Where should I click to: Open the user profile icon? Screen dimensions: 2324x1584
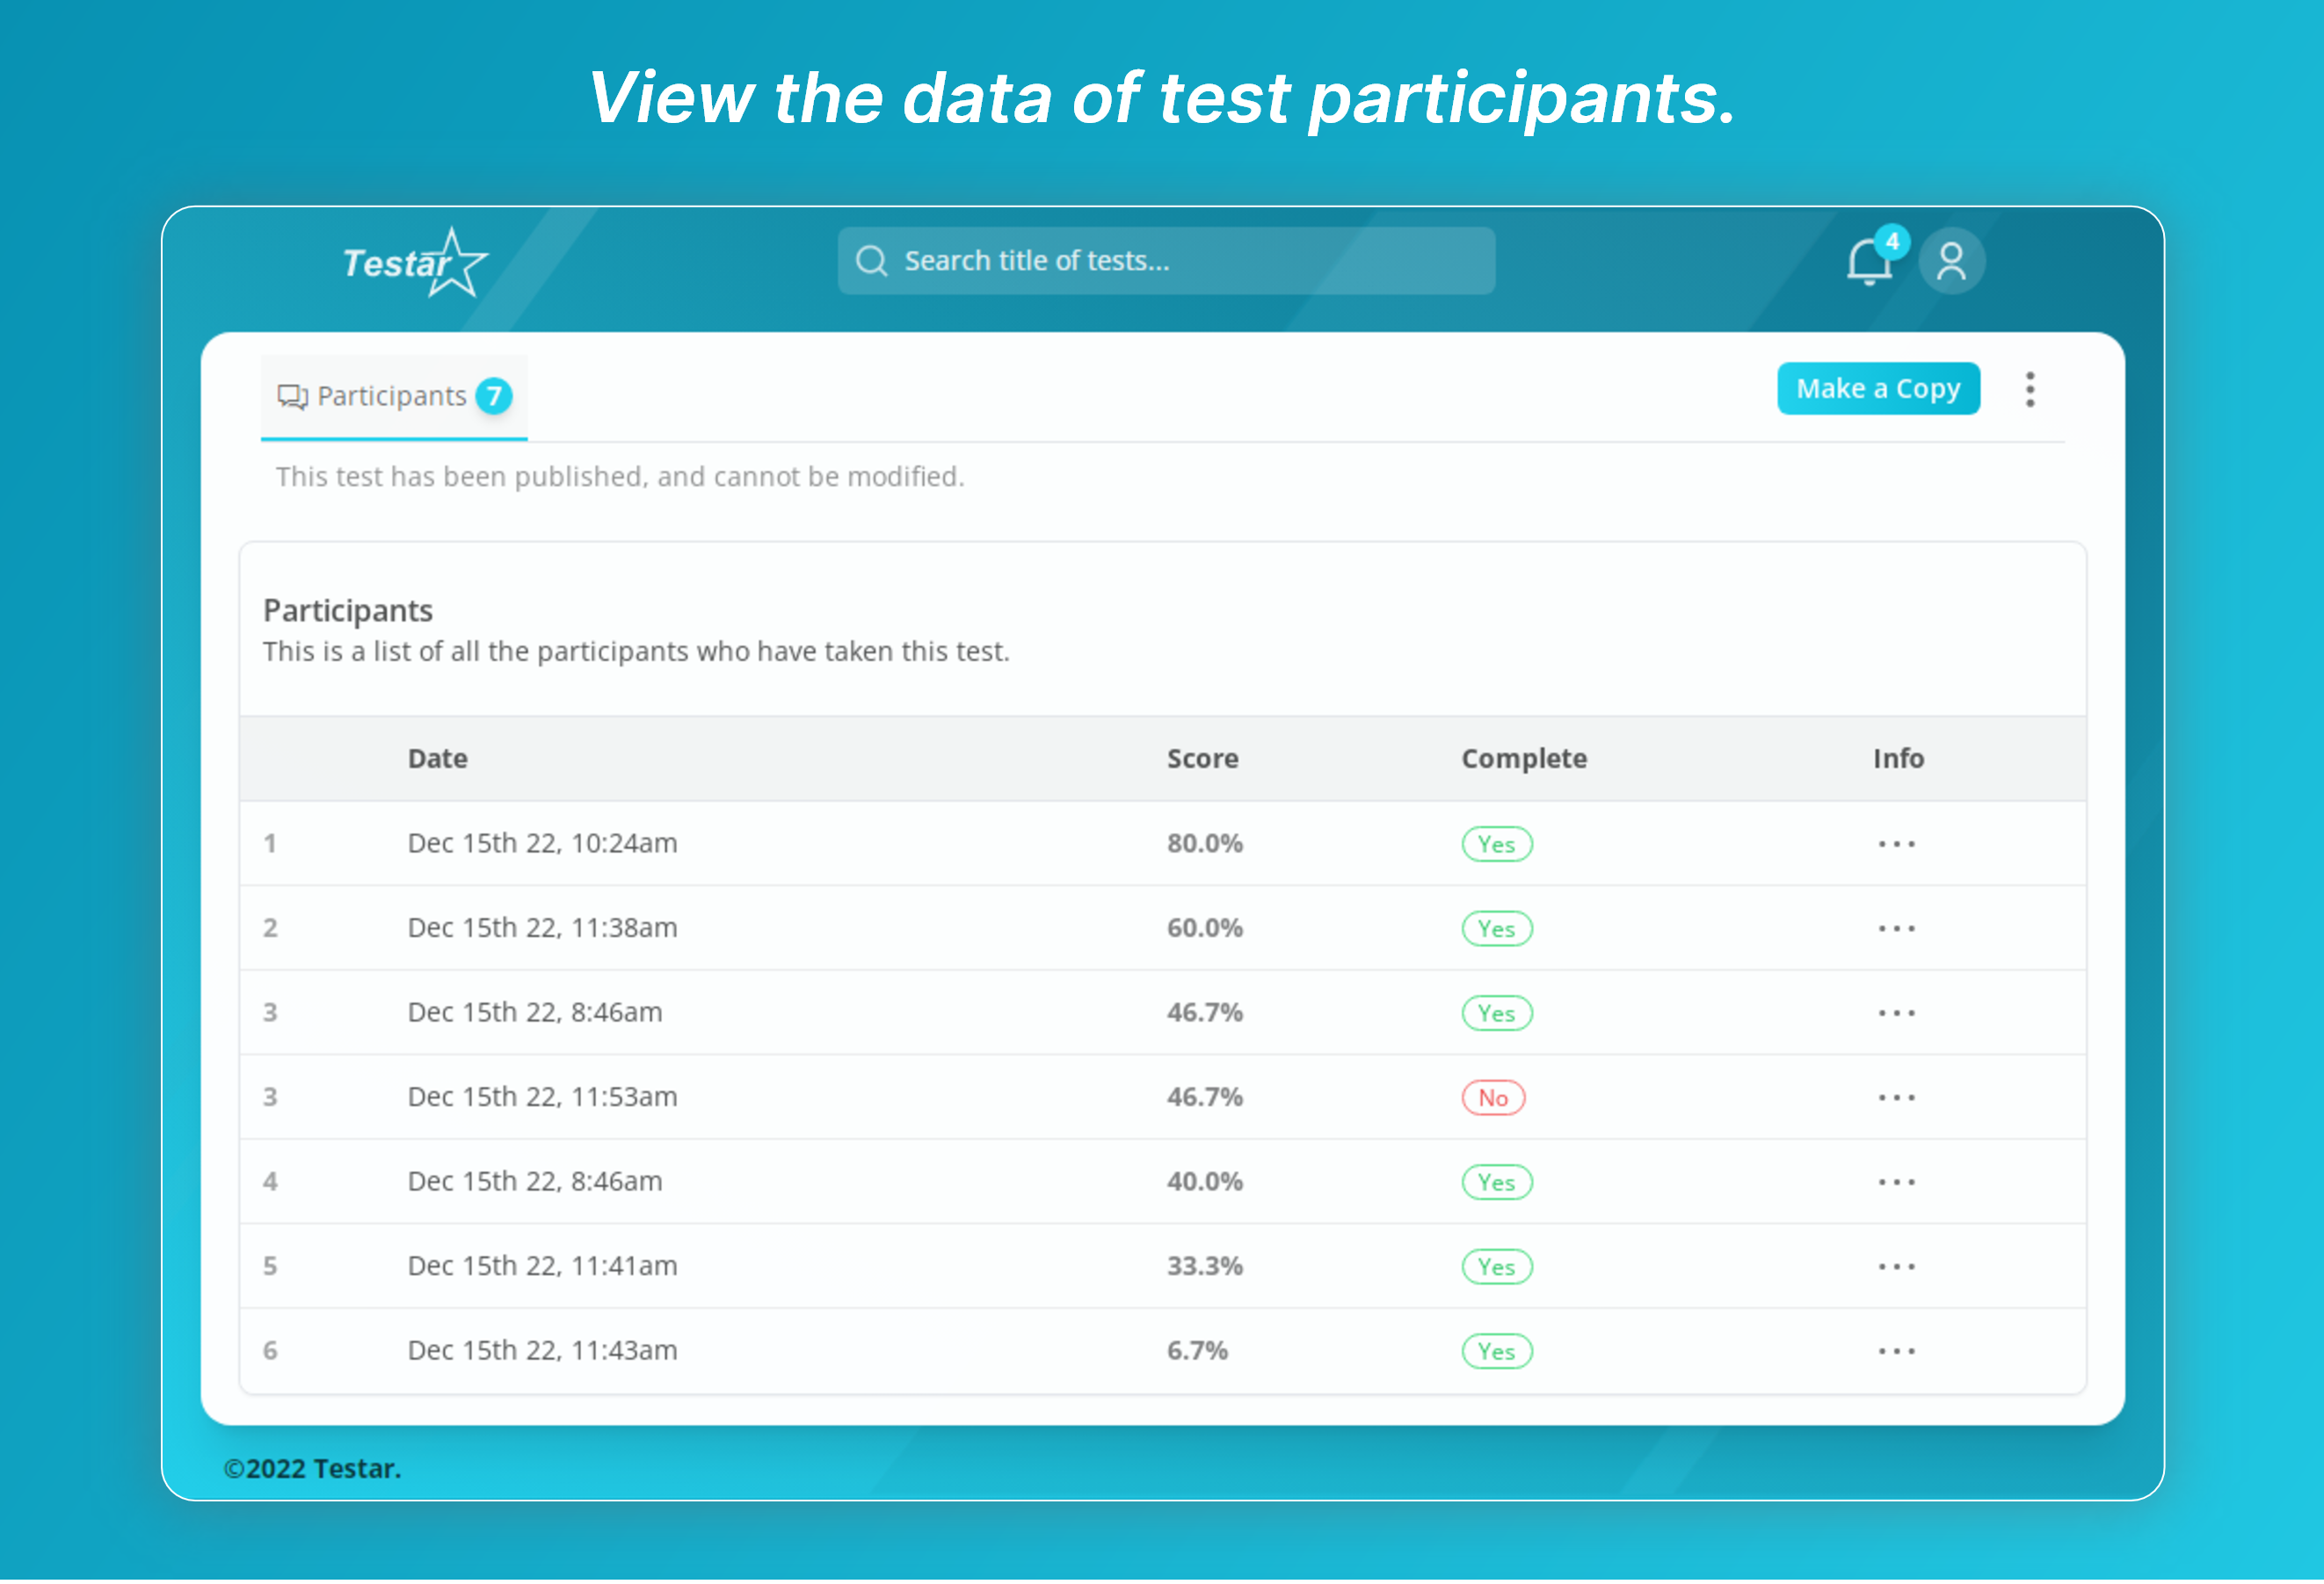(1950, 262)
